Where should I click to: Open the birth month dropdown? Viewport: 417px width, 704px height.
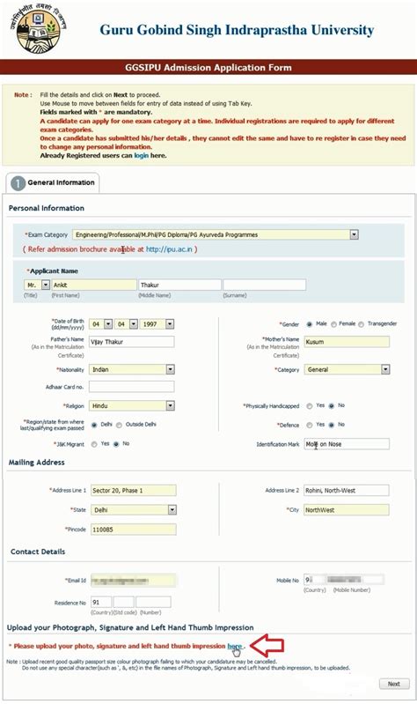point(126,323)
